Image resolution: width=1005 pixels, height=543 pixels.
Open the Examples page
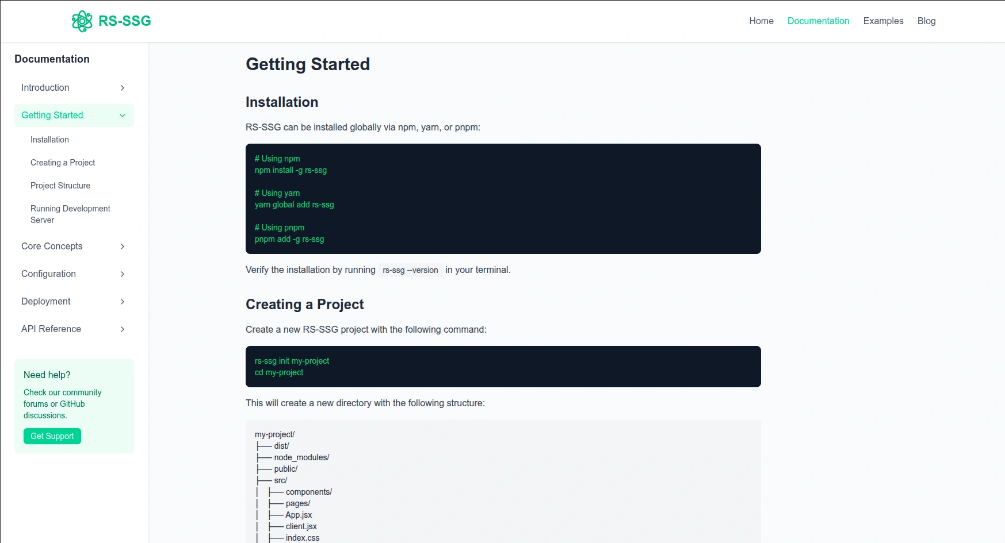882,21
